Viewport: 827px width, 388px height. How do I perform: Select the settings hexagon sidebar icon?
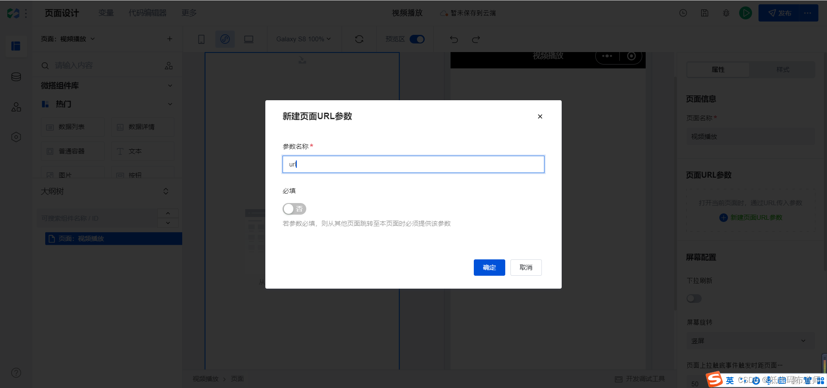point(16,137)
